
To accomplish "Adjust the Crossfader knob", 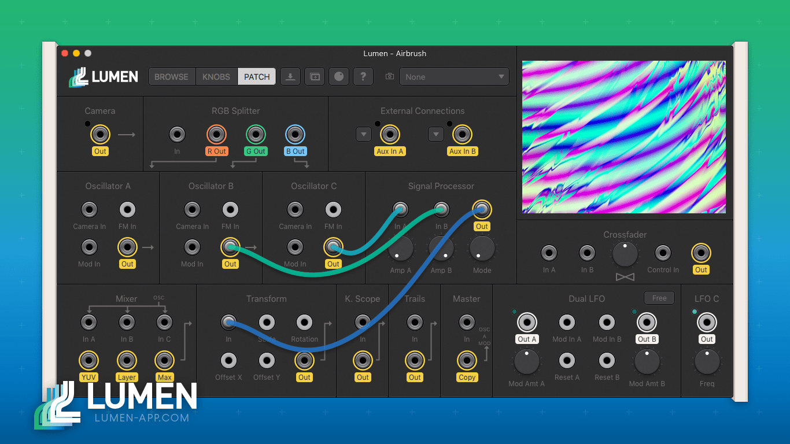I will 625,254.
